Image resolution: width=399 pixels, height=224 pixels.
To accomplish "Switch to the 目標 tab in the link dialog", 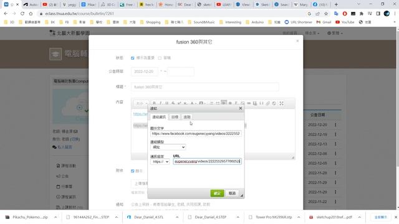I will pyautogui.click(x=175, y=117).
